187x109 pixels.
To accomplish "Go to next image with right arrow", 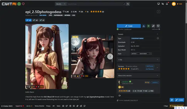I will tap(110, 56).
